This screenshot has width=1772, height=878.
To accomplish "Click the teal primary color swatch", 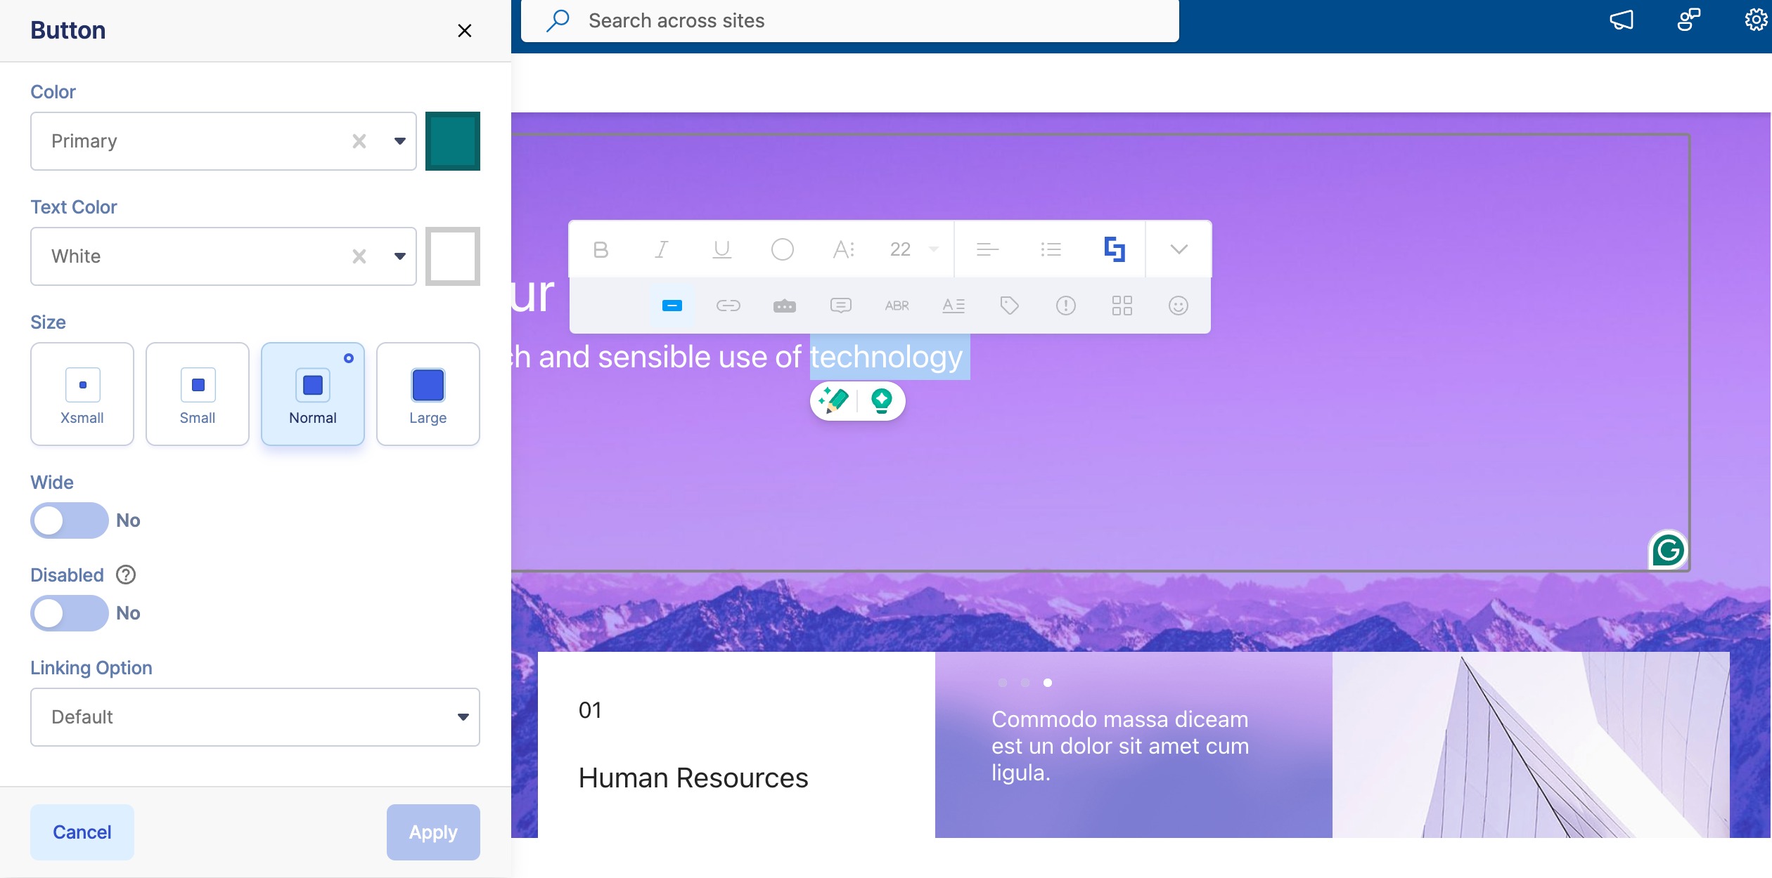I will point(452,141).
